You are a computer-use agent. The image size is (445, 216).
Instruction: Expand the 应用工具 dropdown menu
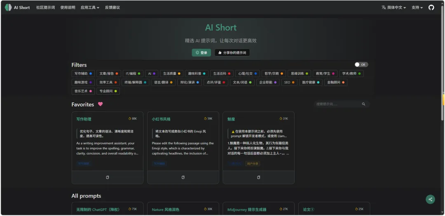click(x=90, y=8)
